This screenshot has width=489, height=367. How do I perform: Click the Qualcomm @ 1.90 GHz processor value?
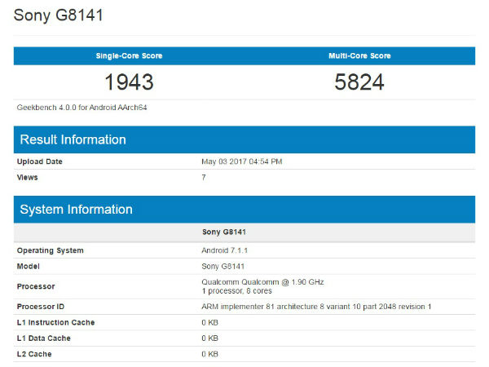point(262,281)
